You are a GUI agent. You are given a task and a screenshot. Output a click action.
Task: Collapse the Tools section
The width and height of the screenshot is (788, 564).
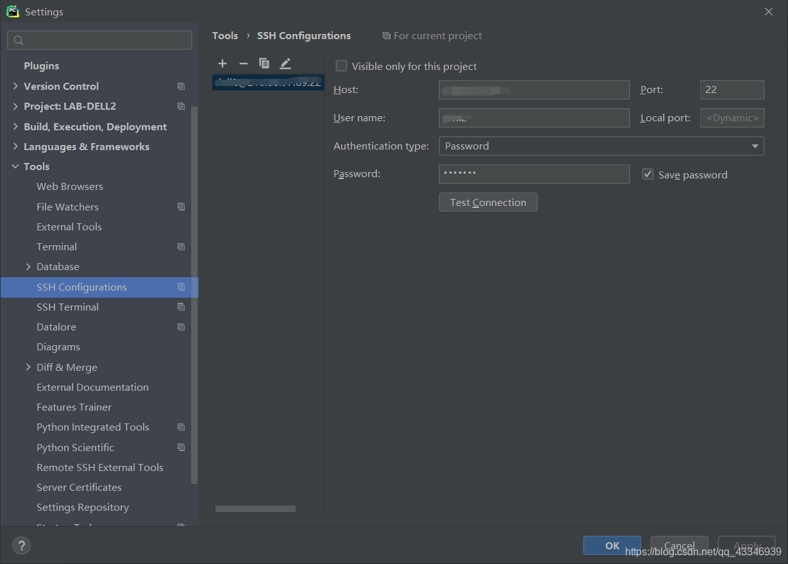[x=15, y=166]
